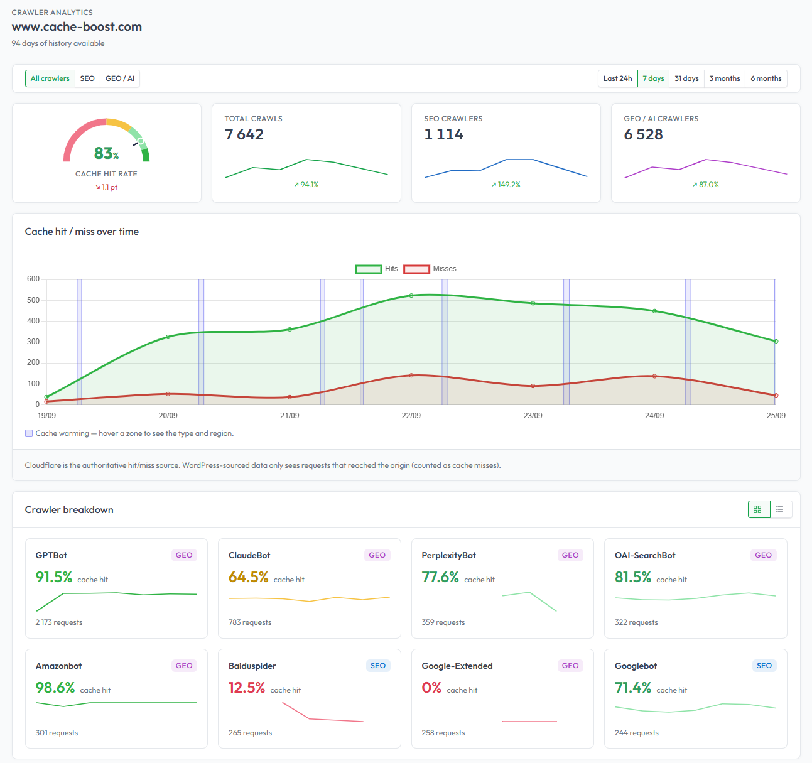812x763 pixels.
Task: Click the SEO badge on Googlebot card
Action: point(764,666)
